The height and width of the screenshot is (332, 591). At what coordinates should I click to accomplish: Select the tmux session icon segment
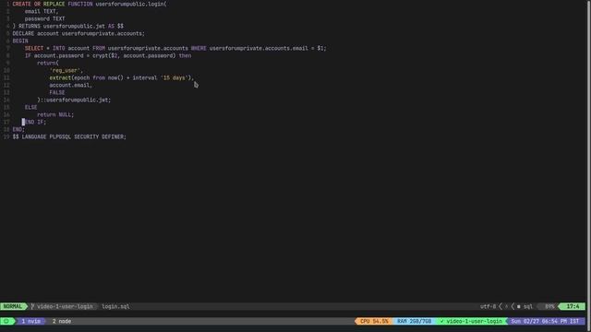(6, 321)
